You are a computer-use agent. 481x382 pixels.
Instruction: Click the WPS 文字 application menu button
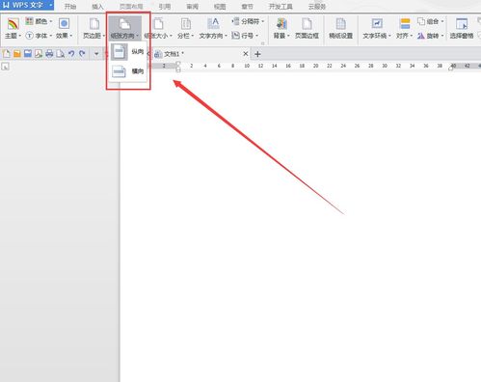(27, 5)
